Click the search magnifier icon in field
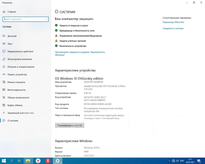205x164 pixels. [x=46, y=19]
